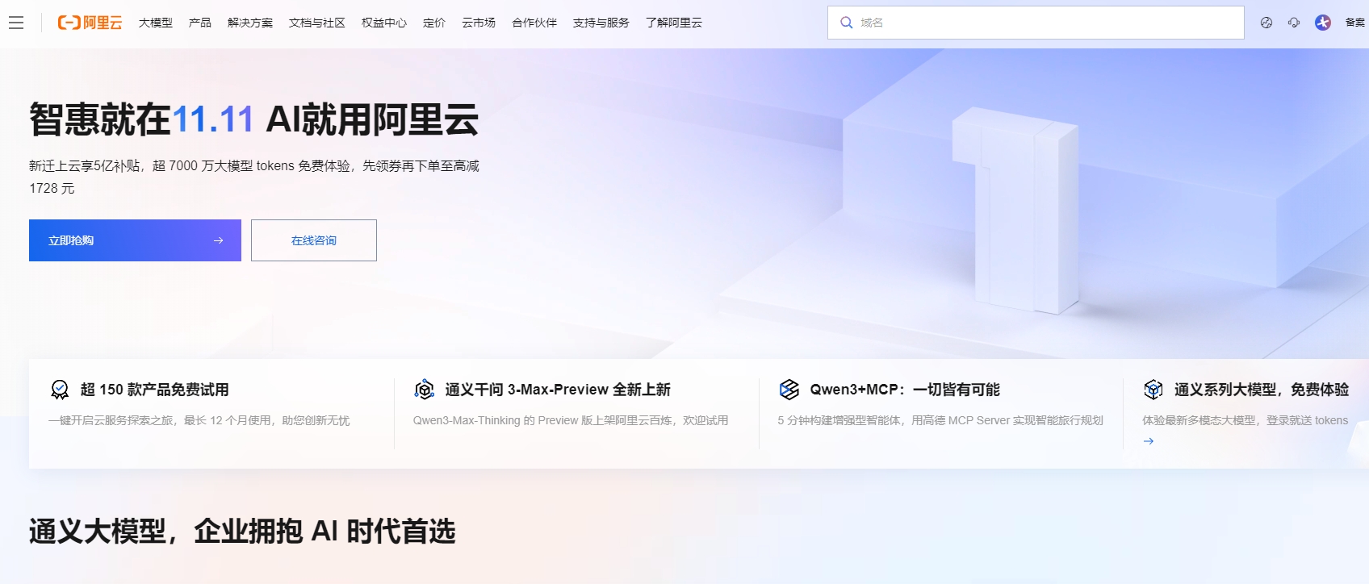Screen dimensions: 1369x584
Task: Click the 在线咨询 button
Action: (313, 240)
